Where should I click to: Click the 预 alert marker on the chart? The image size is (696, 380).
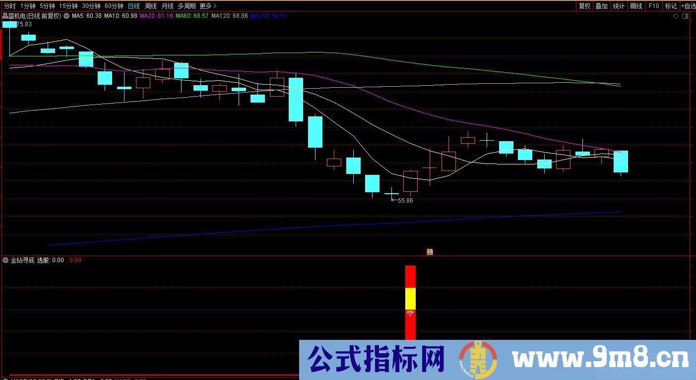click(430, 252)
